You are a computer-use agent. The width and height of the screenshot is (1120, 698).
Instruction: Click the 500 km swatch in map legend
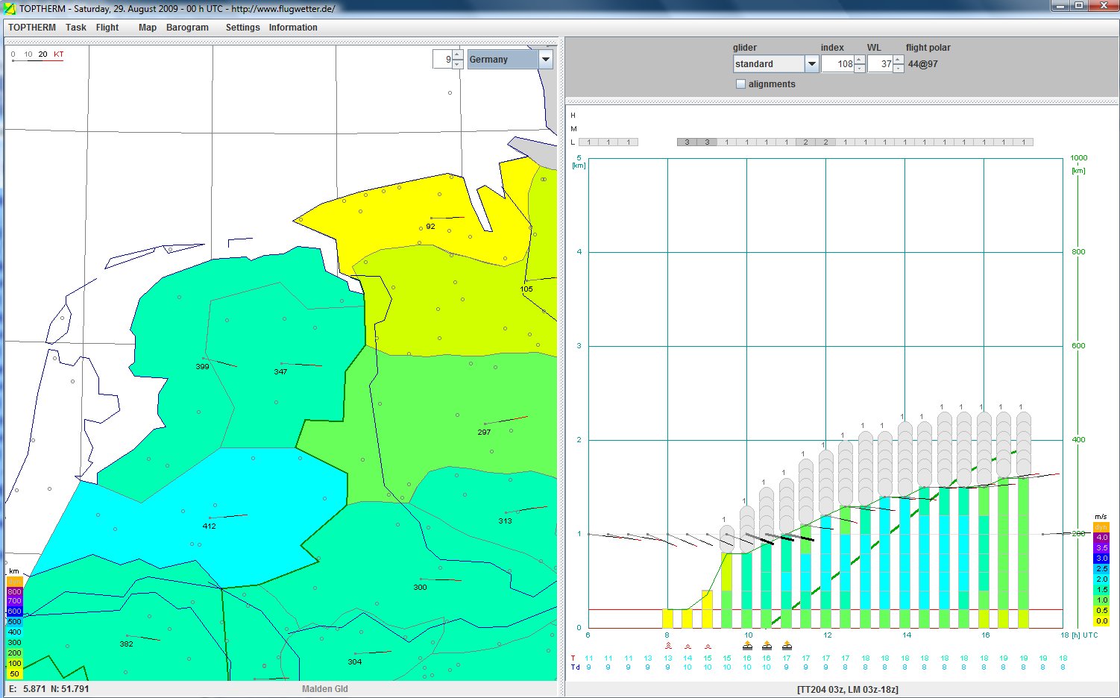click(x=15, y=622)
